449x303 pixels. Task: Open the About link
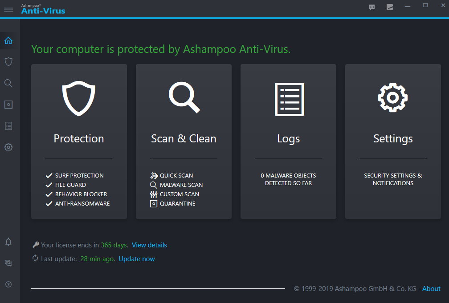[x=431, y=288]
